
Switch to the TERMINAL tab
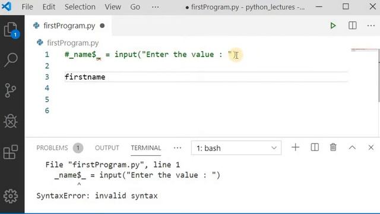(x=146, y=148)
